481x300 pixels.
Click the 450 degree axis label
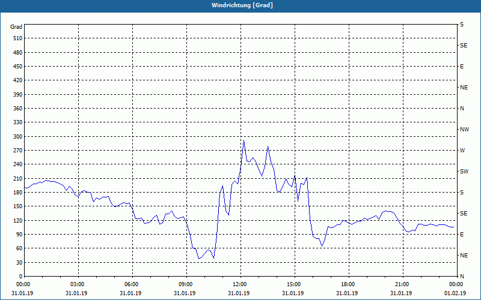18,67
